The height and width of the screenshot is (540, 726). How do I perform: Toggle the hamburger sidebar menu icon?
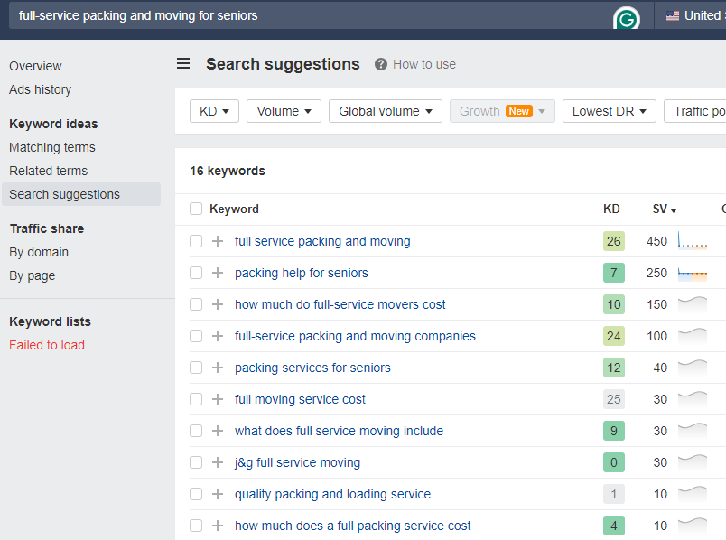coord(183,64)
